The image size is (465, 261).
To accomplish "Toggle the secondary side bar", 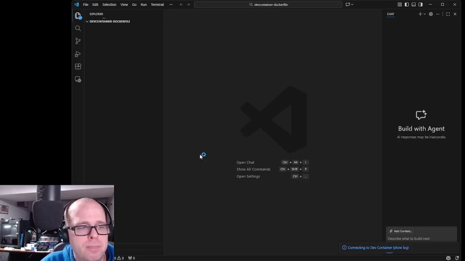I will click(x=420, y=4).
